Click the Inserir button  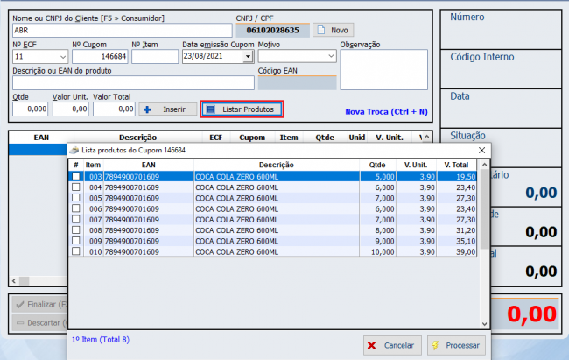[x=168, y=109]
